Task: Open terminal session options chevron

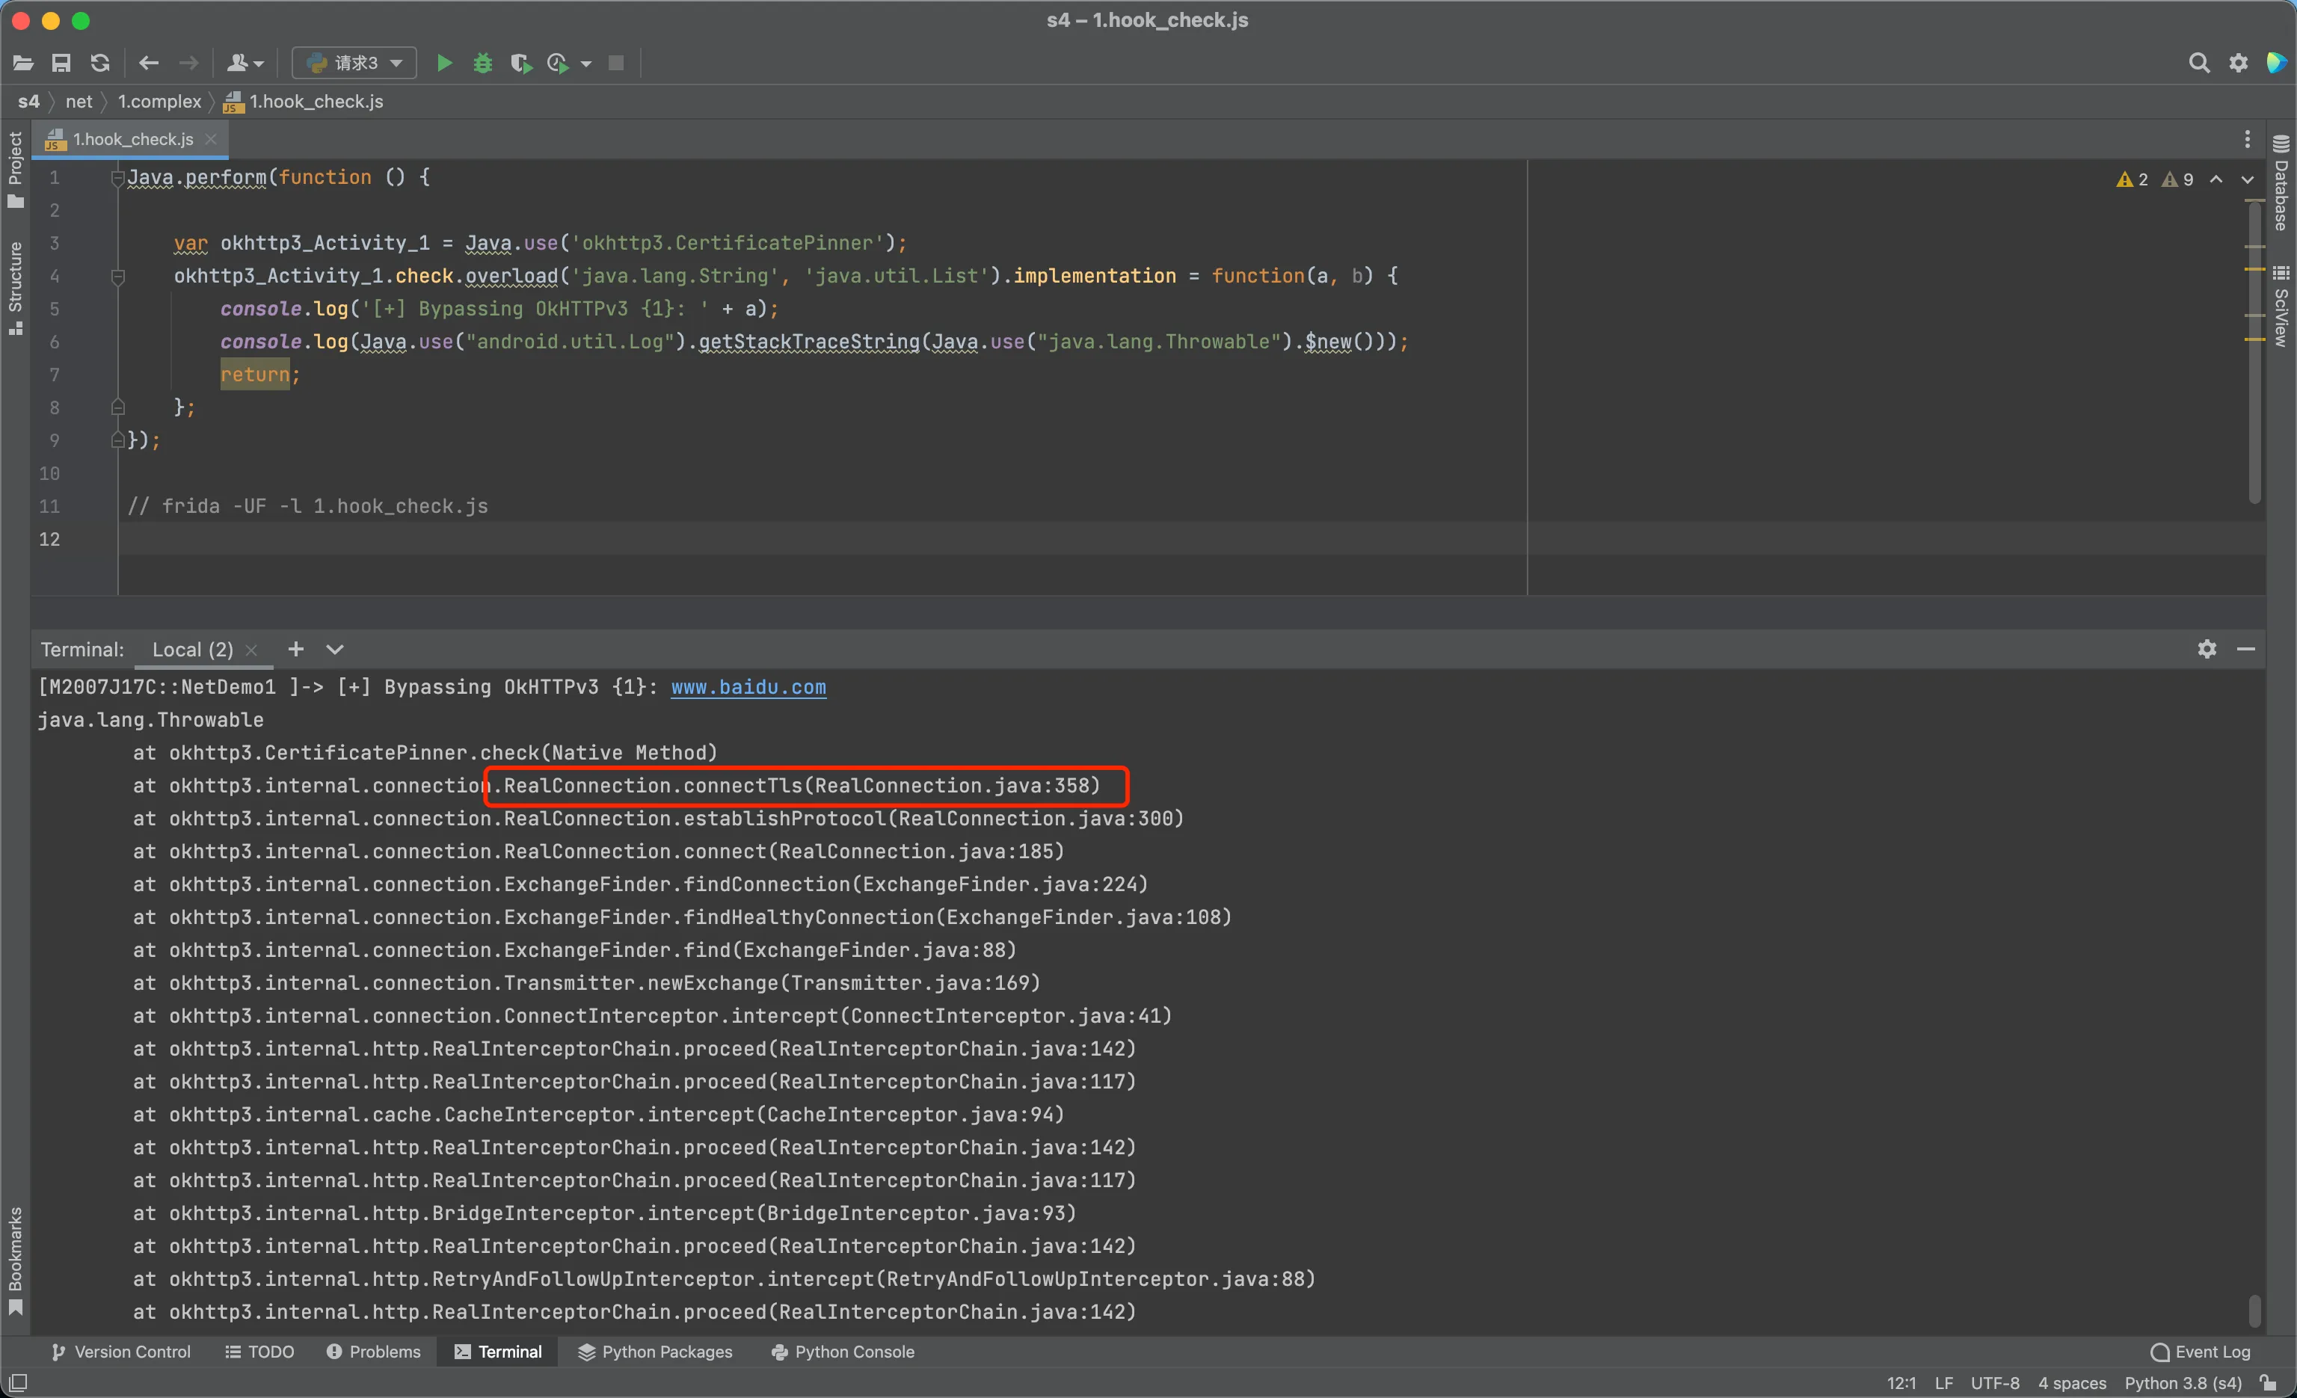Action: (x=335, y=650)
